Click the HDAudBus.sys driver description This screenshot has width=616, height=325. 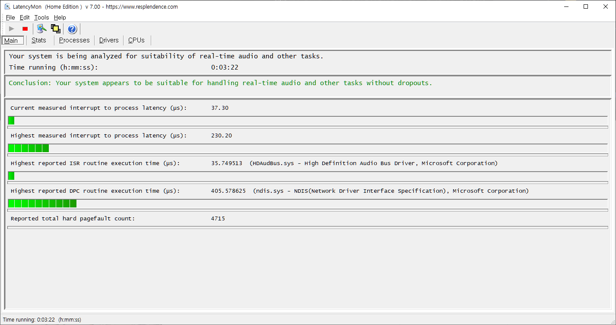tap(374, 163)
